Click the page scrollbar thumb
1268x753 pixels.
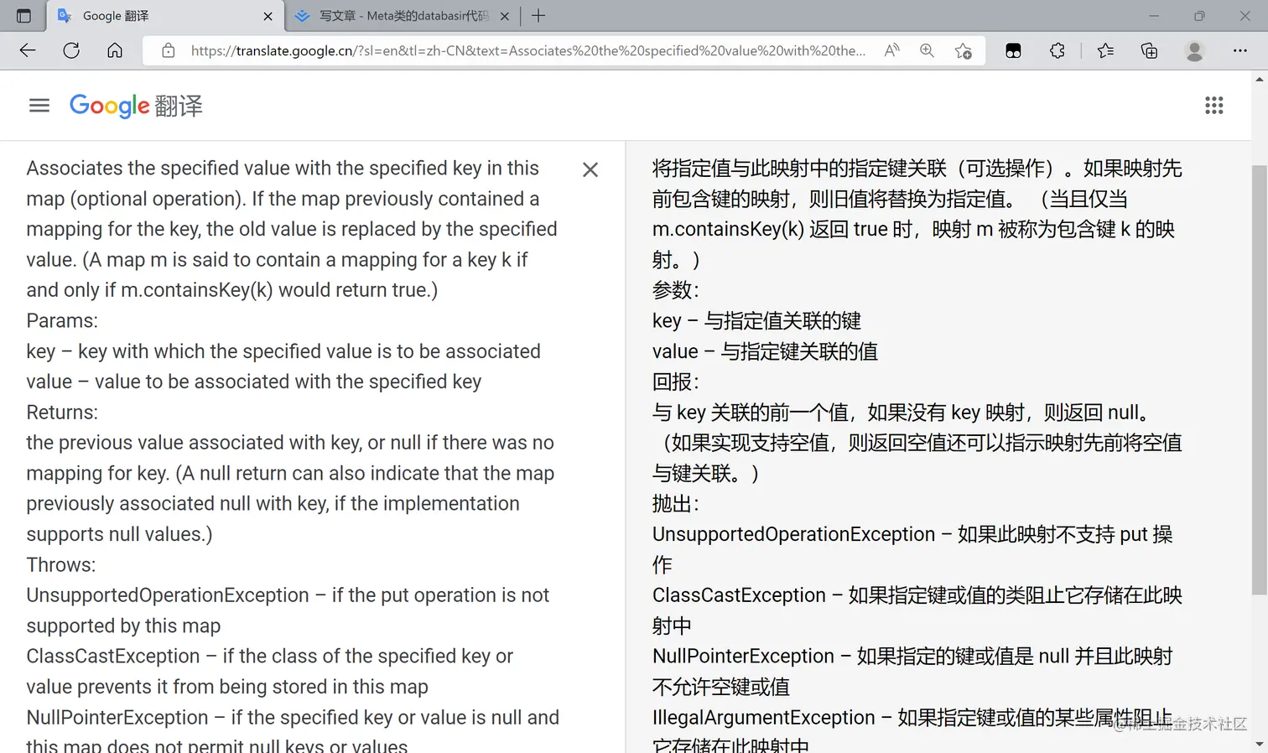point(1259,379)
